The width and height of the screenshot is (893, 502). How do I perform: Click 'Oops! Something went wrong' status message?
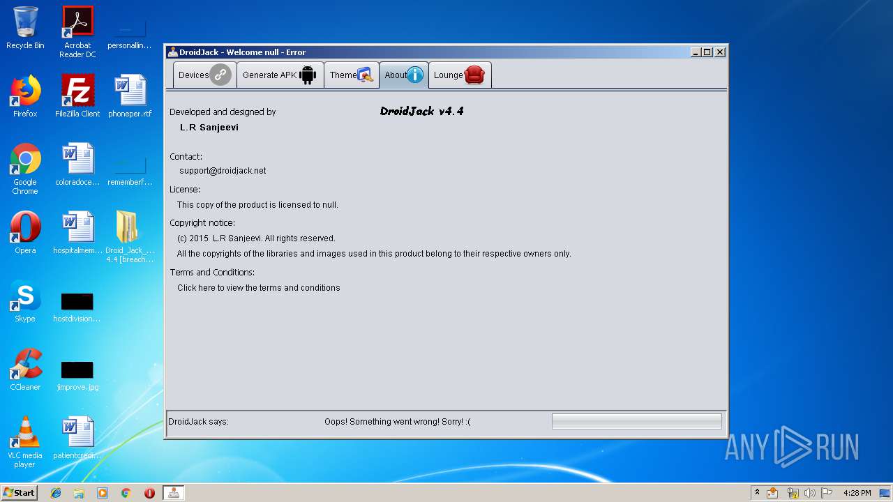[398, 422]
